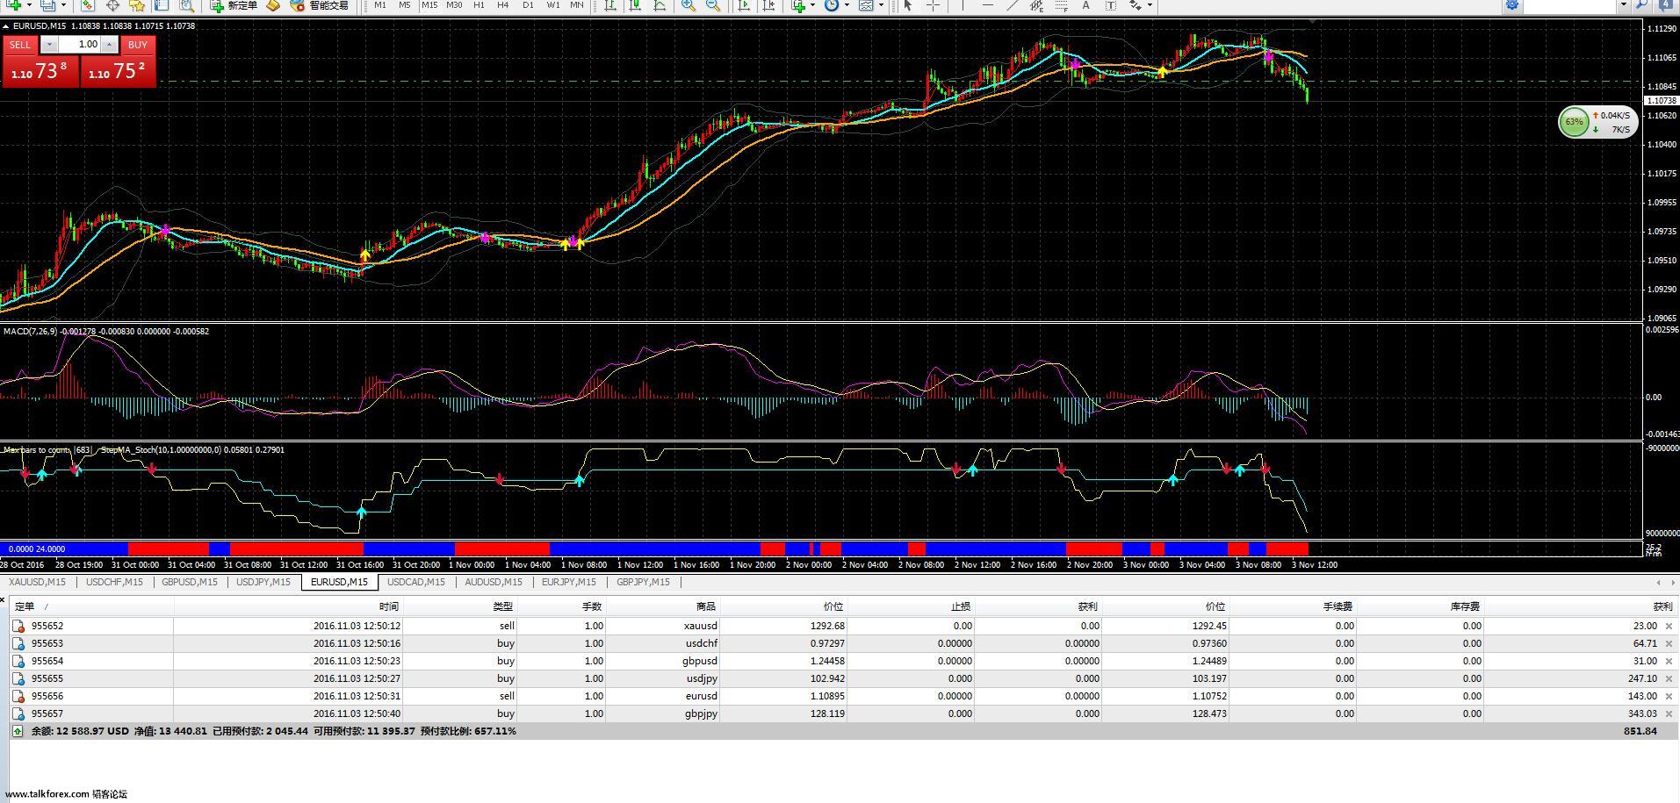Image resolution: width=1680 pixels, height=803 pixels.
Task: Select M30 timeframe
Action: pos(454,4)
